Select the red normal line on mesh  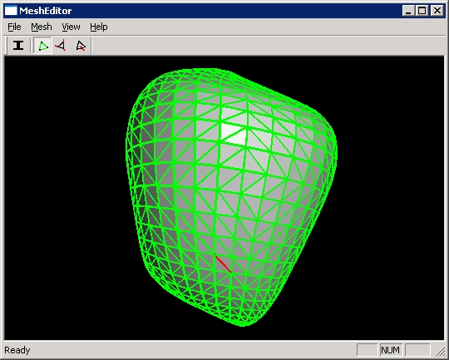223,263
